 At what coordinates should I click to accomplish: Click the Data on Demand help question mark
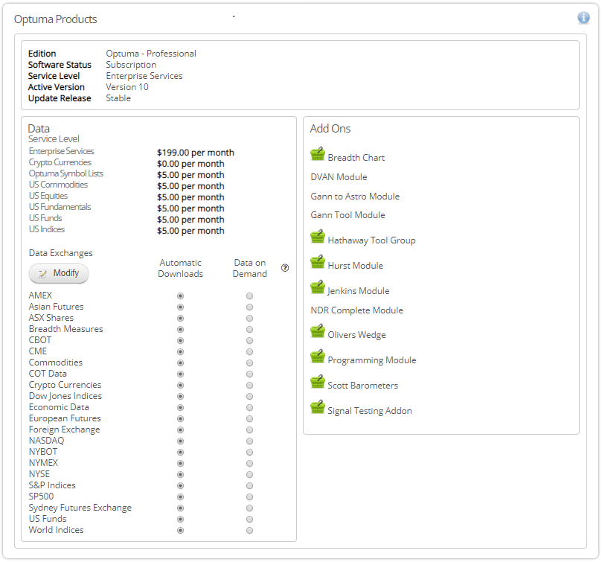pos(285,268)
